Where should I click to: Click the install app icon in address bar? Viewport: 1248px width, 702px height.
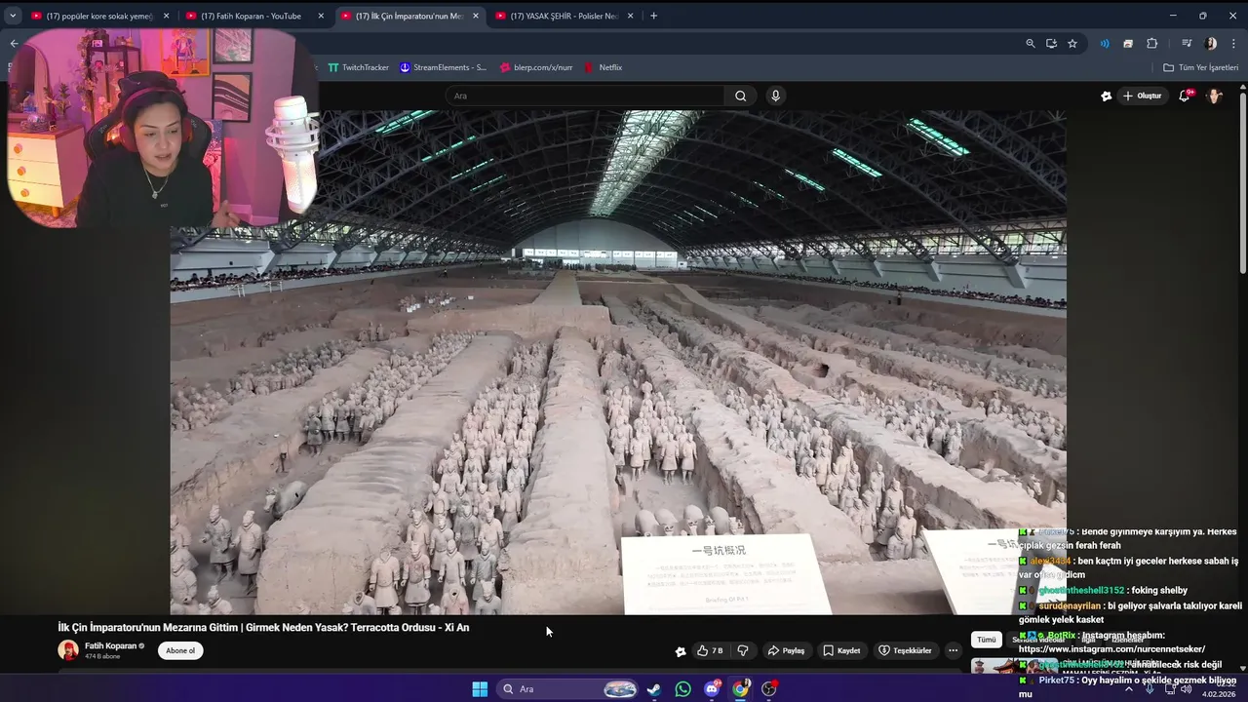coord(1051,43)
